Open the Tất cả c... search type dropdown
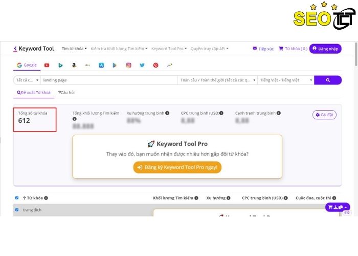 click(27, 80)
